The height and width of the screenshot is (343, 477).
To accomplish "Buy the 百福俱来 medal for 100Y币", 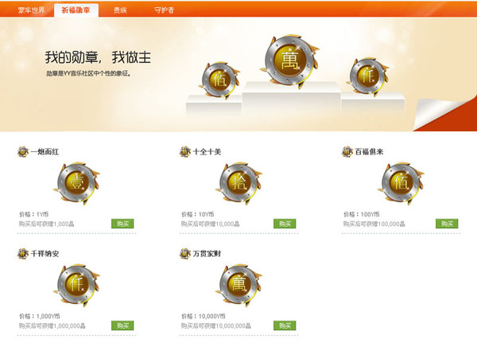I will [447, 224].
